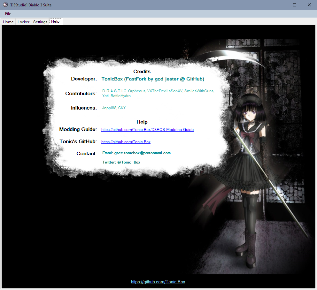The width and height of the screenshot is (317, 290).
Task: Open Tonic's GitHub link in the help panel
Action: point(126,142)
